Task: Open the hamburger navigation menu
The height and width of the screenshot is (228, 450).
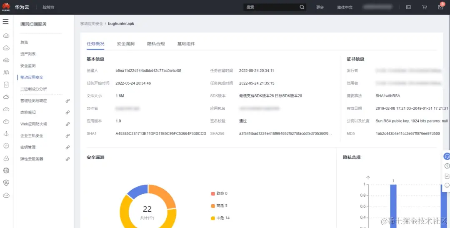Action: tap(6, 22)
